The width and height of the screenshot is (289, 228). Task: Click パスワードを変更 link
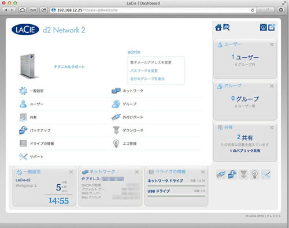(x=144, y=71)
